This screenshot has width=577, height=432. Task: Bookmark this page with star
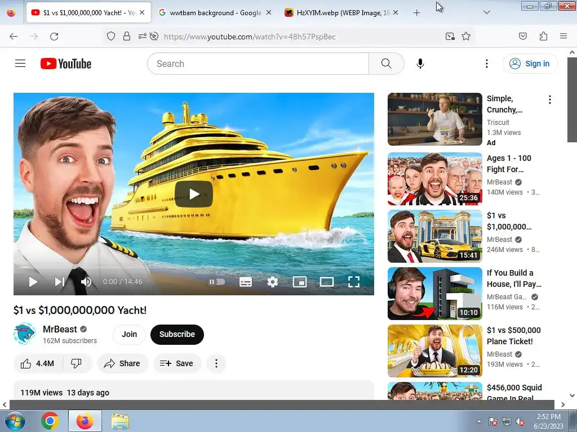pyautogui.click(x=466, y=37)
